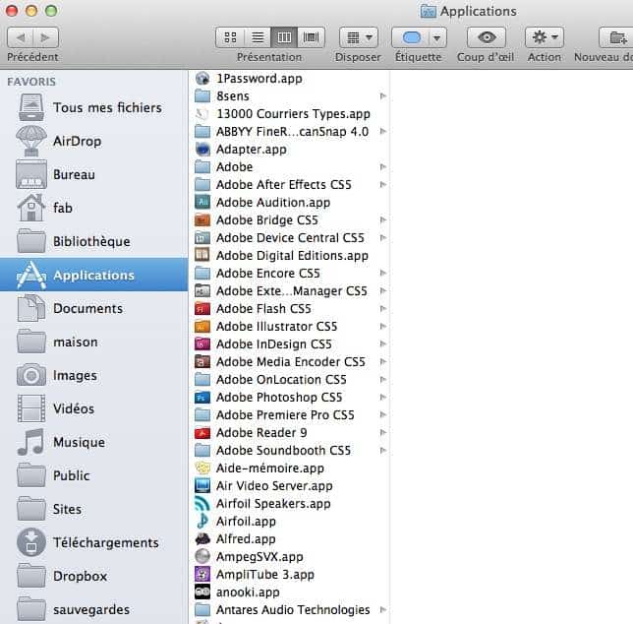
Task: Open the fab home folder
Action: [x=94, y=208]
